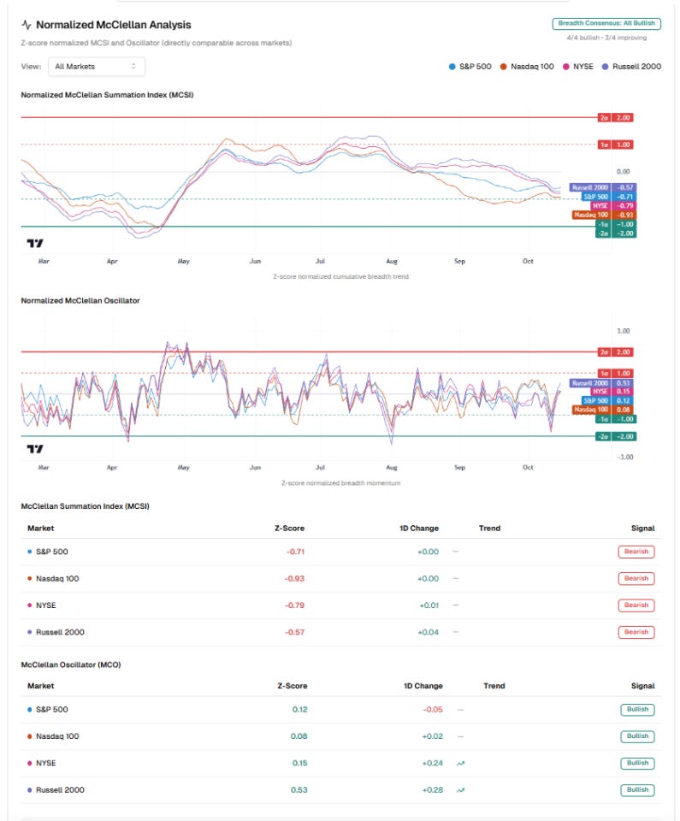Toggle the Russell 2000 legend entry
680x821 pixels.
[x=631, y=67]
